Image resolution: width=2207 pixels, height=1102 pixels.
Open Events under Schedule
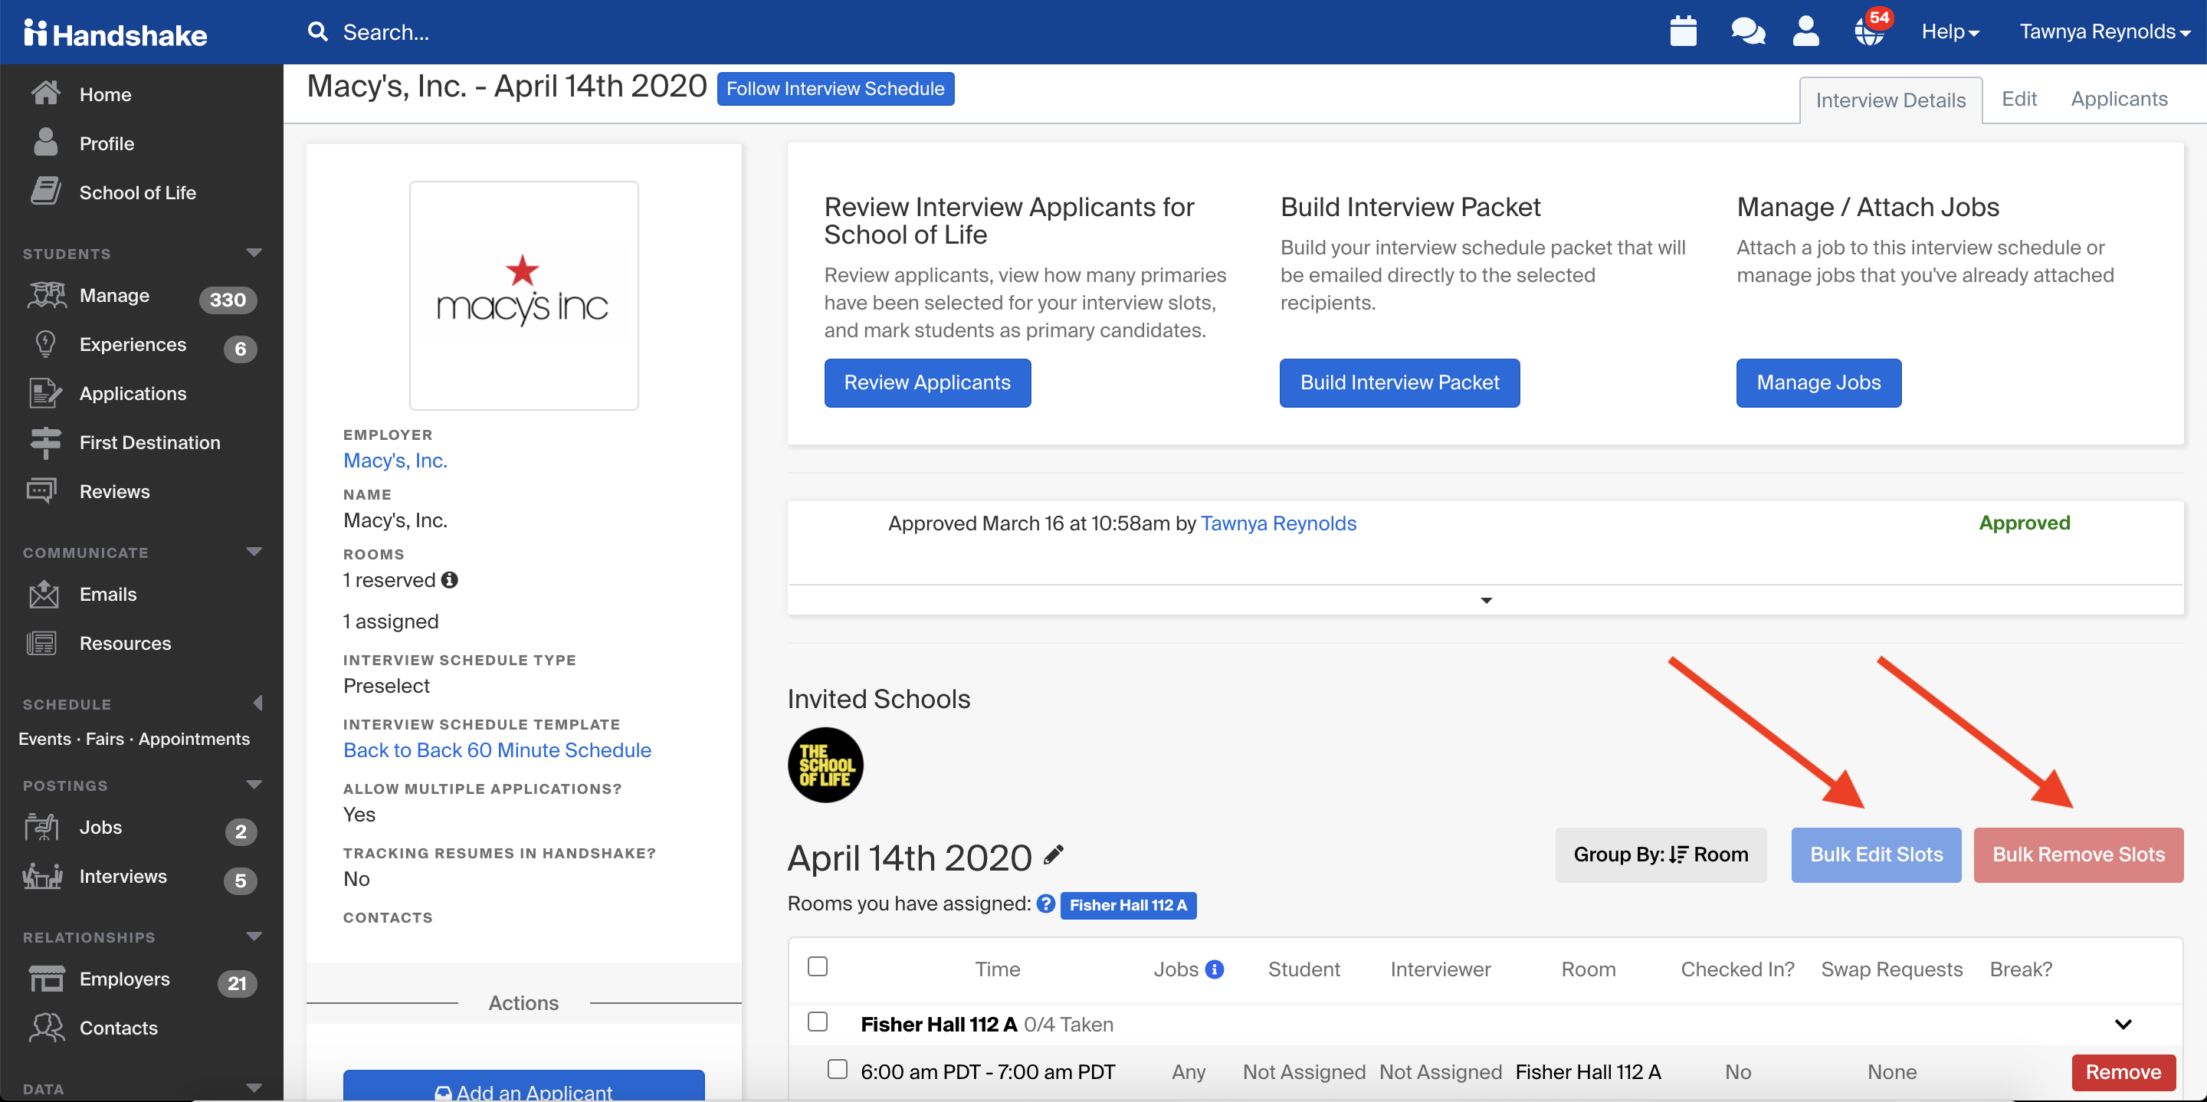tap(44, 739)
